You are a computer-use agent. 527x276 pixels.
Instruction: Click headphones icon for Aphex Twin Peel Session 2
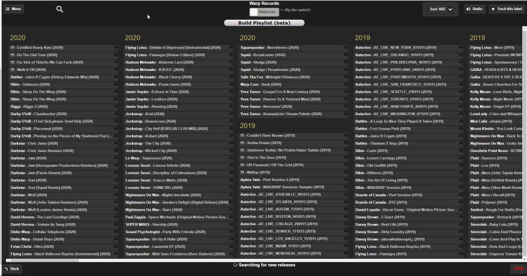346,180
